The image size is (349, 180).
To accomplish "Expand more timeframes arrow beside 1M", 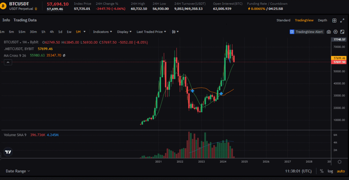I will click(x=85, y=32).
